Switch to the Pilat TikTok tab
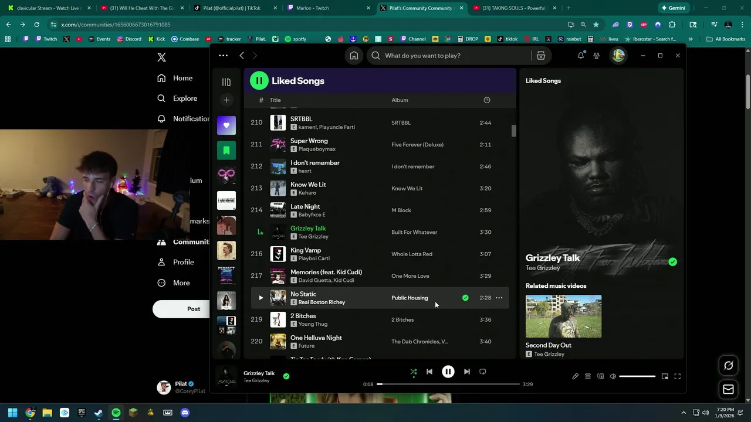Viewport: 751px width, 422px height. 234,8
